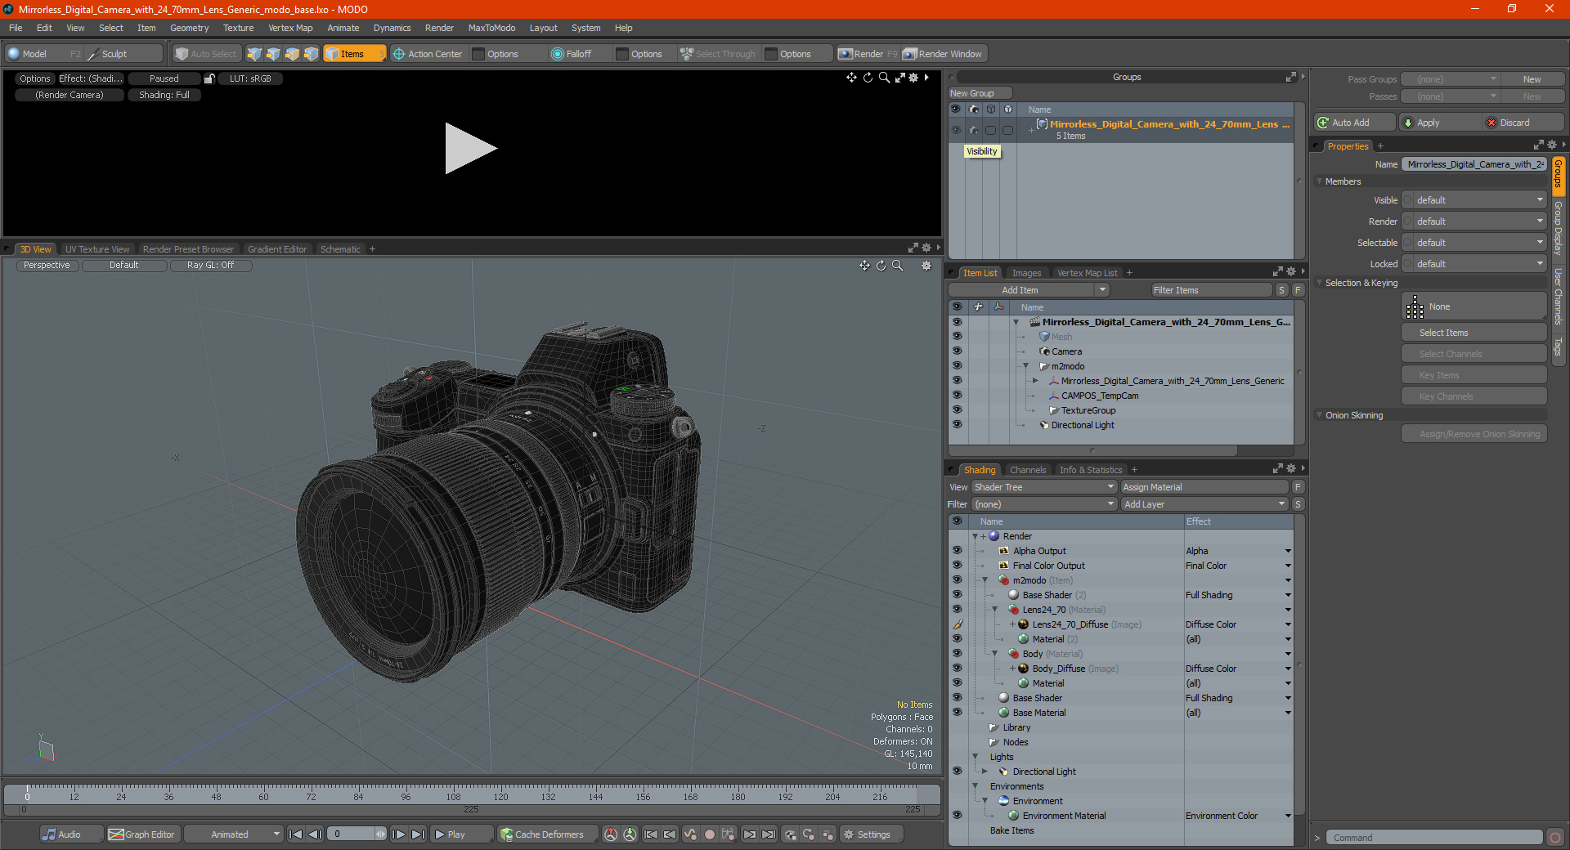This screenshot has height=850, width=1570.
Task: Click Select Items button
Action: (x=1474, y=333)
